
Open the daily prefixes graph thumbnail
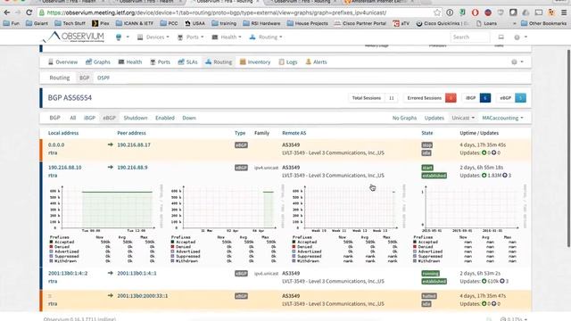pyautogui.click(x=105, y=224)
